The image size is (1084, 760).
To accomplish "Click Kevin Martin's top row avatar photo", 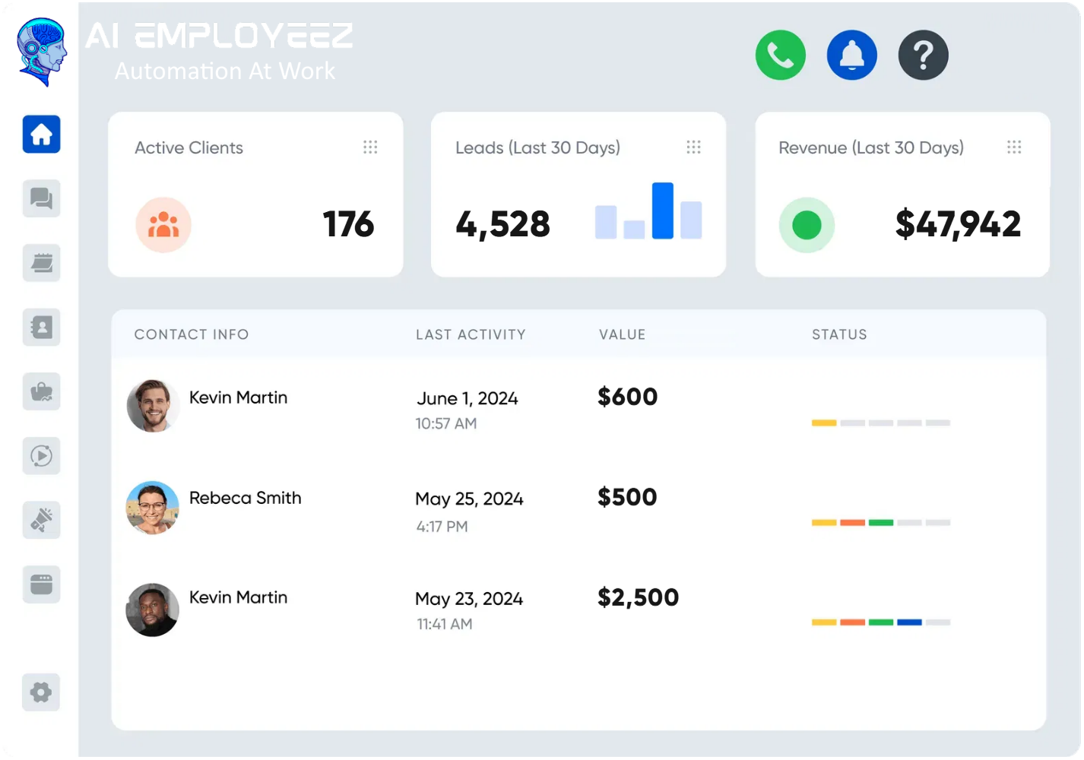I will tap(153, 406).
